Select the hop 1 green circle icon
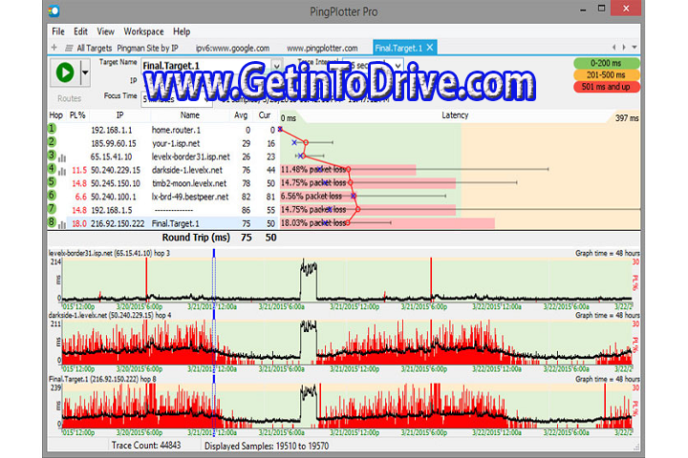The image size is (688, 458). 52,129
